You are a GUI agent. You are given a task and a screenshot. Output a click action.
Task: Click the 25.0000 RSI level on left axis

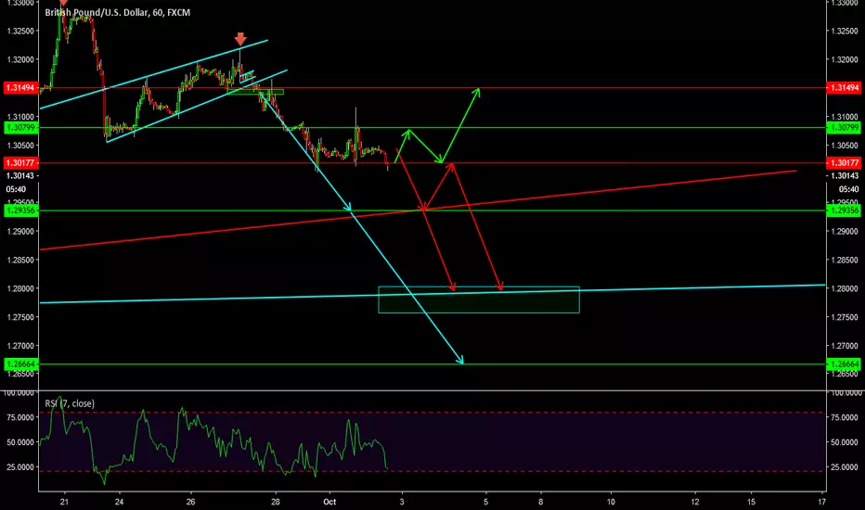19,467
